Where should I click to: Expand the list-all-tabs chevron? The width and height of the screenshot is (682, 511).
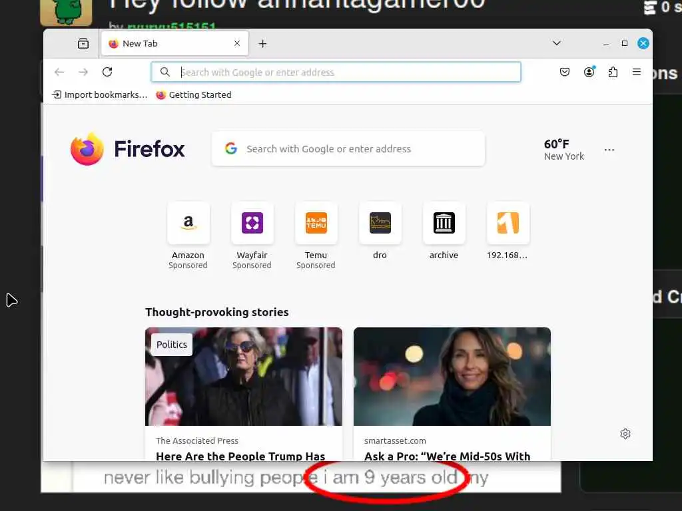(x=556, y=43)
